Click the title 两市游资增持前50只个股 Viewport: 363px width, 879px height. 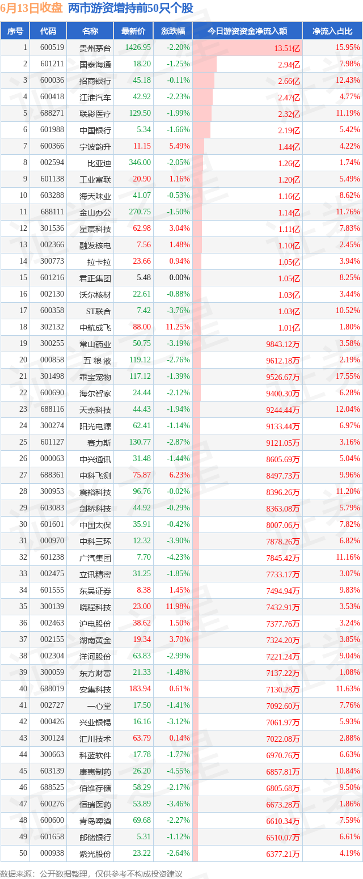pyautogui.click(x=130, y=8)
